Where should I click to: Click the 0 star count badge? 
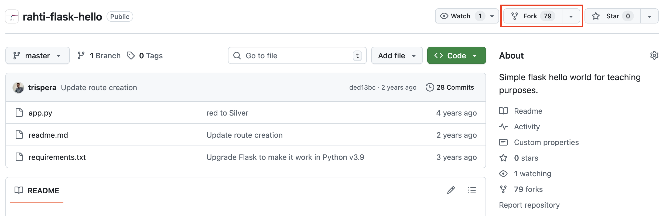click(628, 16)
